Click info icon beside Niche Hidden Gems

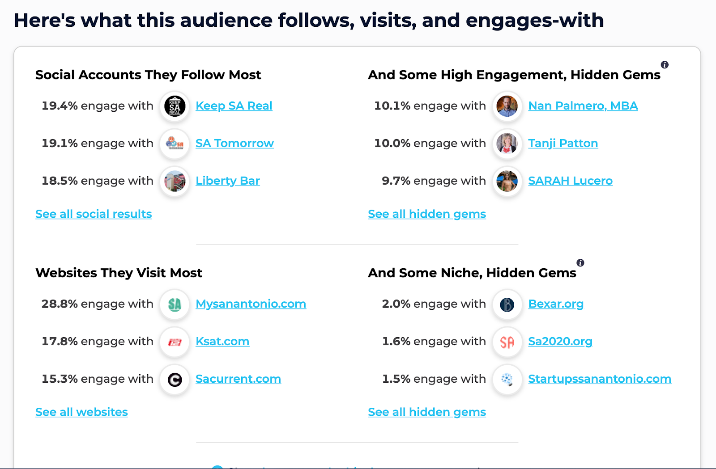coord(580,263)
